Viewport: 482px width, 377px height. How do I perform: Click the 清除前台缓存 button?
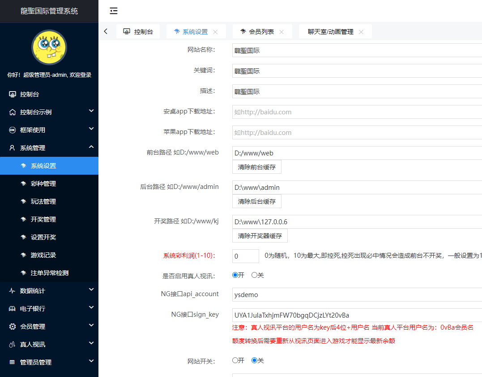click(256, 167)
